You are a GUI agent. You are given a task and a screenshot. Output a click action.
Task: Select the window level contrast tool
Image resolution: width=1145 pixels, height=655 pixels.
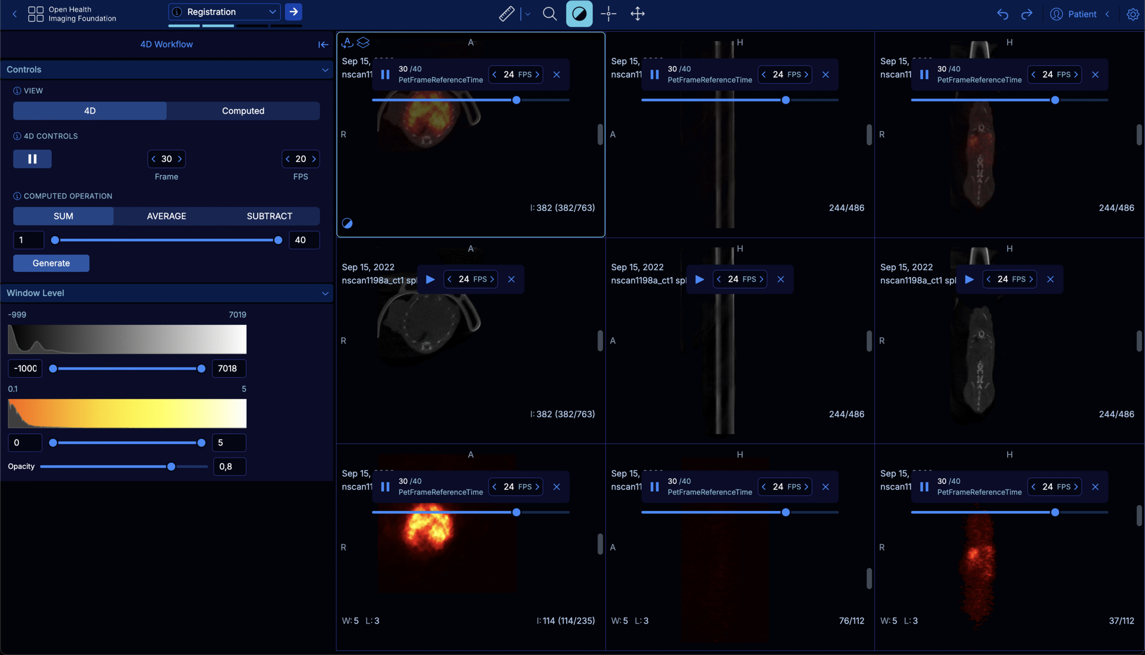[x=579, y=14]
